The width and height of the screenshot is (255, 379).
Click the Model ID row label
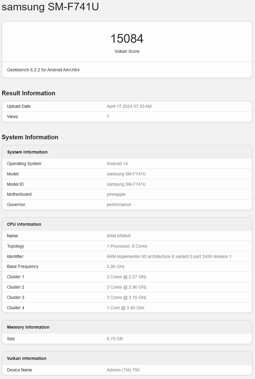15,184
